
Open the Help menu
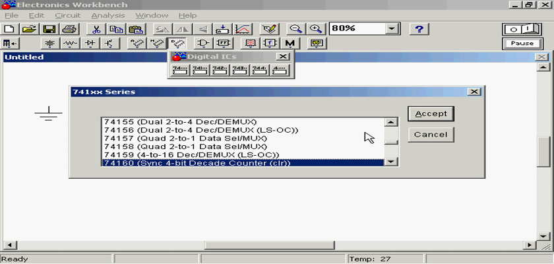point(187,16)
